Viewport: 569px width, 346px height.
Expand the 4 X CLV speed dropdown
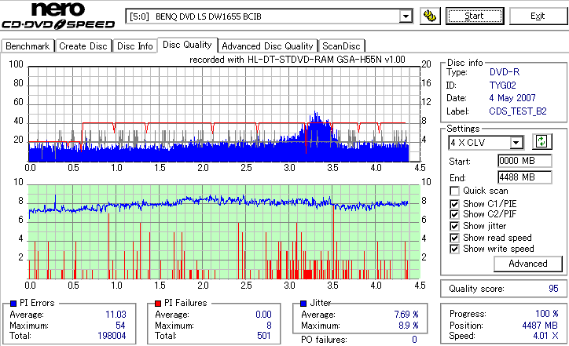tap(516, 143)
